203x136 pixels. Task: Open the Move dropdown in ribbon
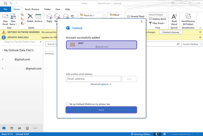(x=115, y=15)
